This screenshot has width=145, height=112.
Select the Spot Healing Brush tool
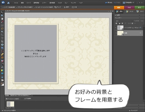click(2, 54)
